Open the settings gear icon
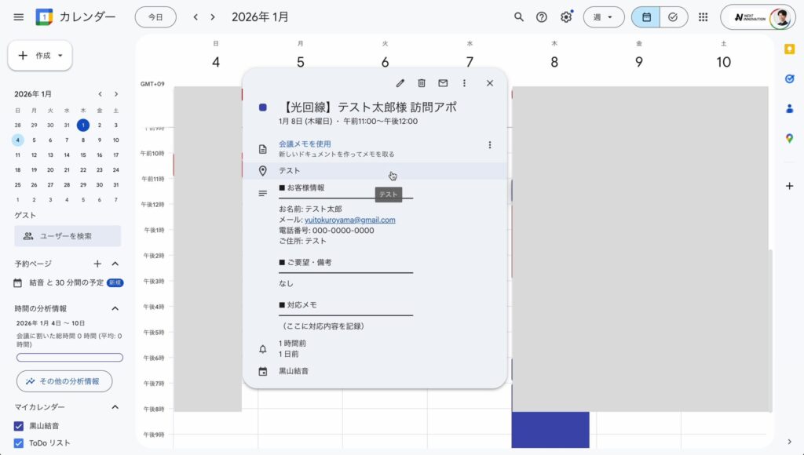The height and width of the screenshot is (455, 804). pyautogui.click(x=566, y=17)
